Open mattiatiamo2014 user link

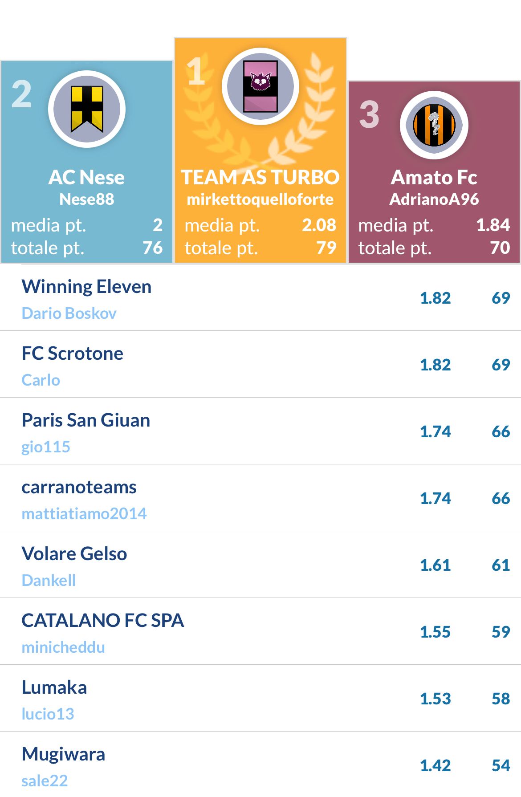(x=84, y=513)
